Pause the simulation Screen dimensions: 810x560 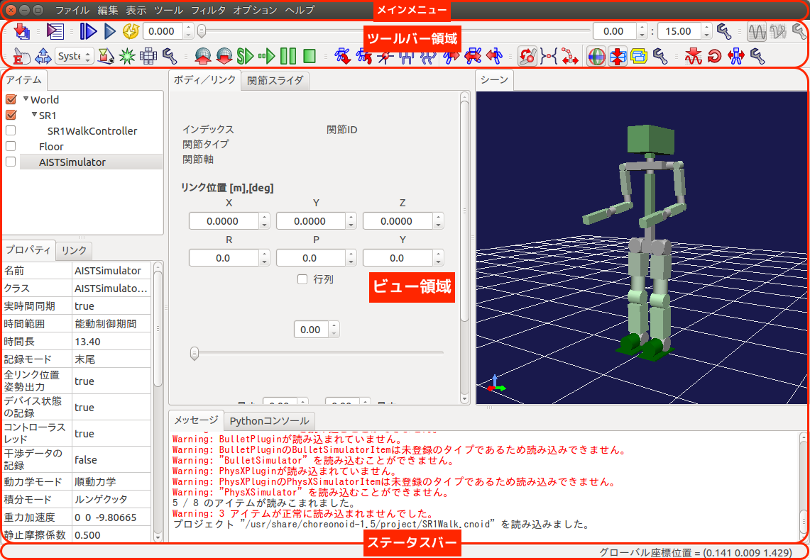click(x=288, y=56)
